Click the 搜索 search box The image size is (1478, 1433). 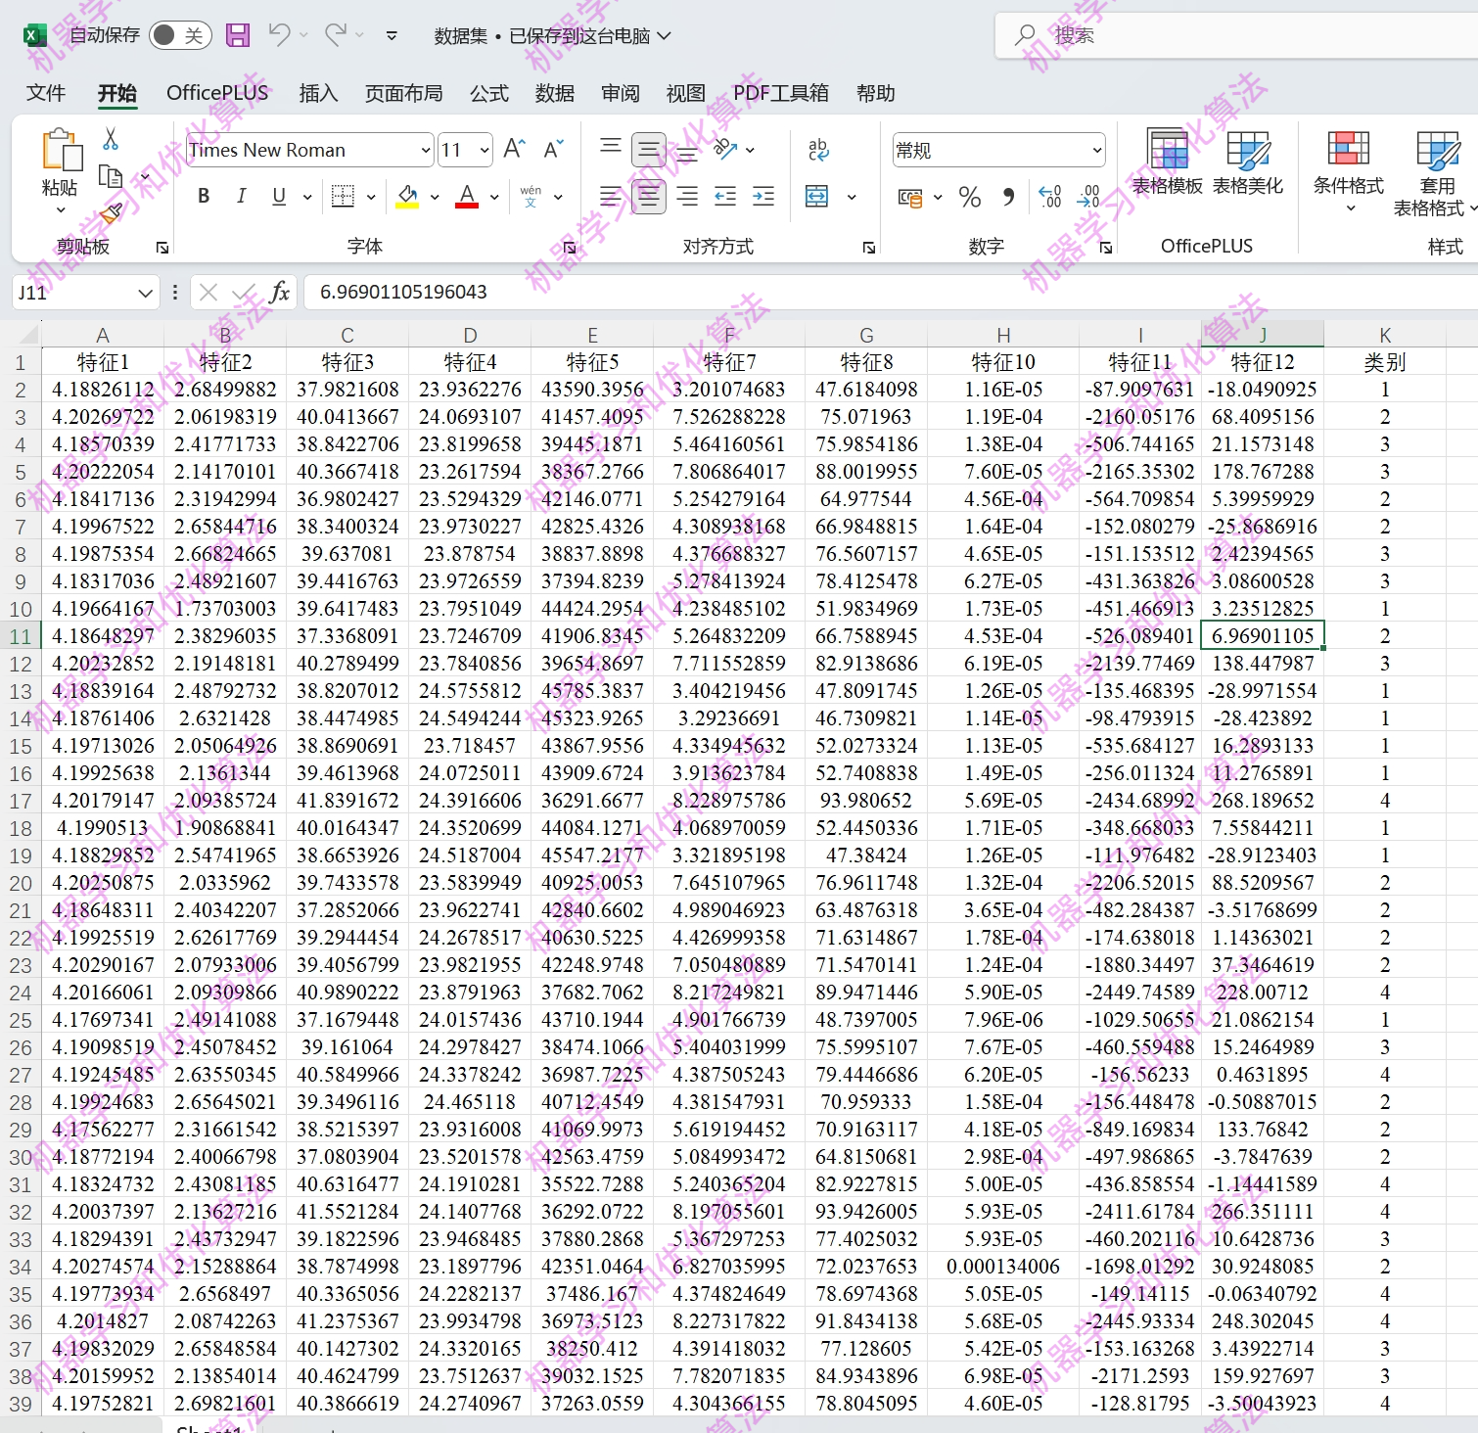[x=1236, y=35]
